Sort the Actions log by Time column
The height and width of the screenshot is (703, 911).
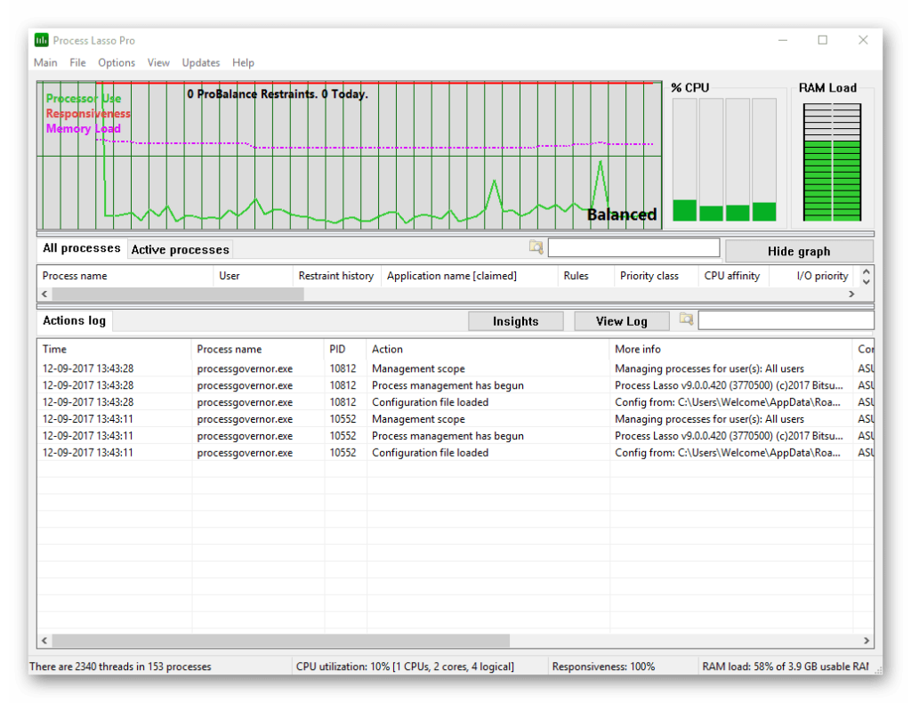tap(114, 349)
